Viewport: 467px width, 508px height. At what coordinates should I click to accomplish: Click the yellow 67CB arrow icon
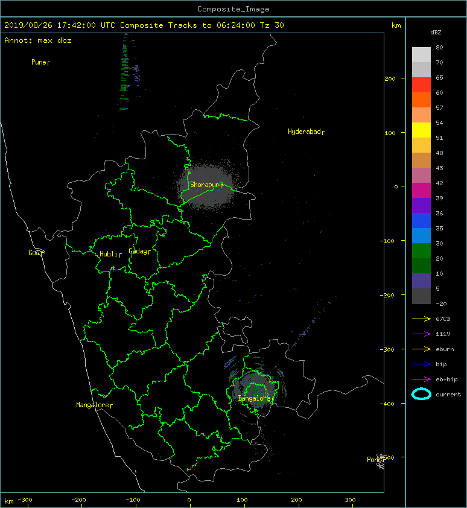421,319
